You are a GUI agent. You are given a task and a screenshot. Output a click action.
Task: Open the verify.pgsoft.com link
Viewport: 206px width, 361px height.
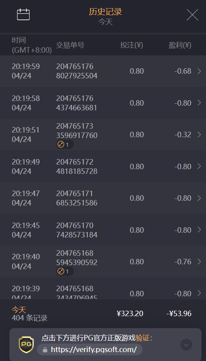pos(94,349)
